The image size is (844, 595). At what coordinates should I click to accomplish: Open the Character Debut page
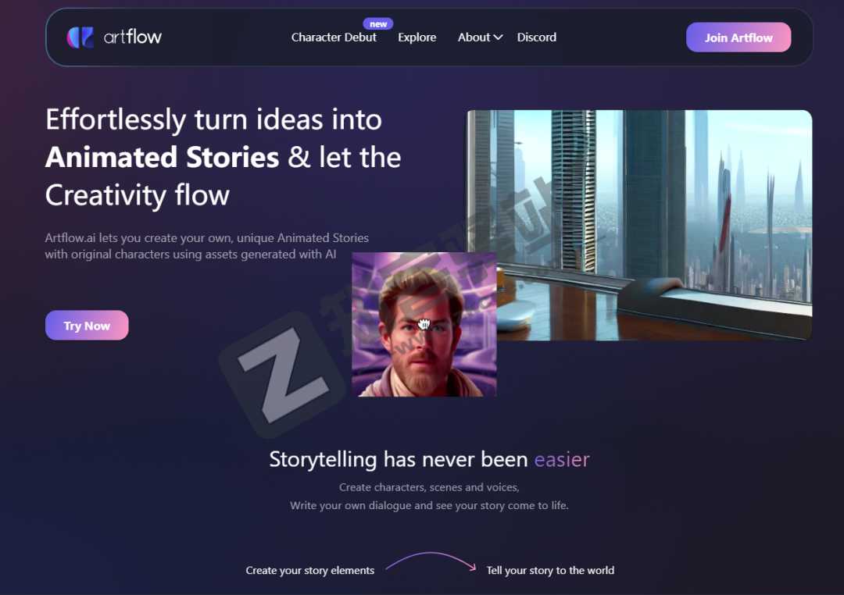334,37
